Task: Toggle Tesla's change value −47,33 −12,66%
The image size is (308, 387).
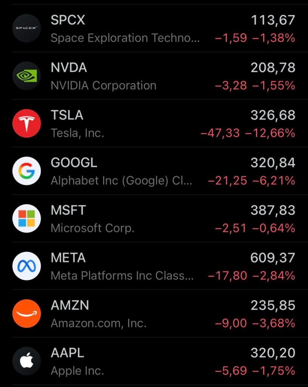Action: pos(248,133)
